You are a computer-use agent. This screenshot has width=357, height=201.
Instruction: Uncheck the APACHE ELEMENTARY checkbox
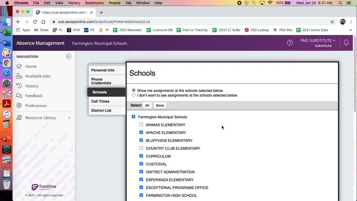tap(141, 133)
